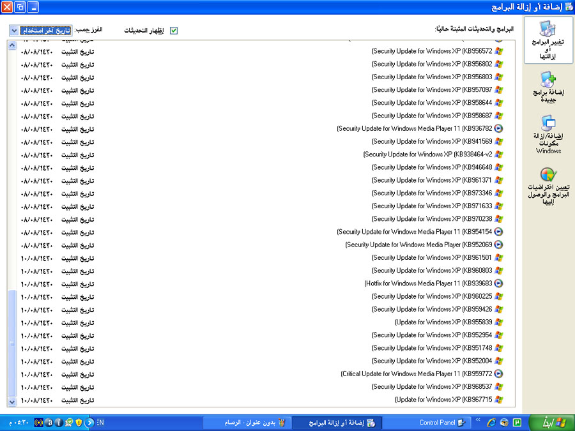Click the list scrollbar up arrow
Viewport: 575px width, 431px height.
tap(12, 45)
